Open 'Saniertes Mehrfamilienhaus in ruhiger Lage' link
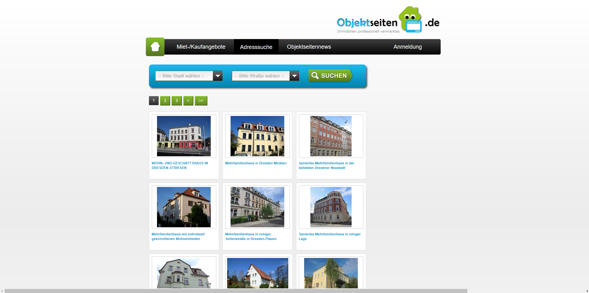 click(330, 237)
